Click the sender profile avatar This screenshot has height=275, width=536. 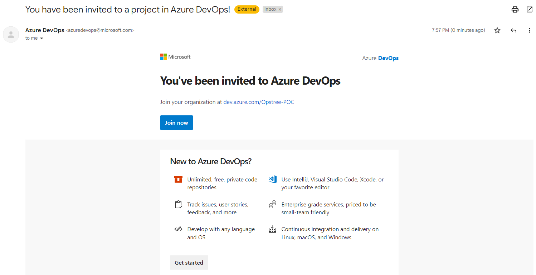(x=11, y=35)
